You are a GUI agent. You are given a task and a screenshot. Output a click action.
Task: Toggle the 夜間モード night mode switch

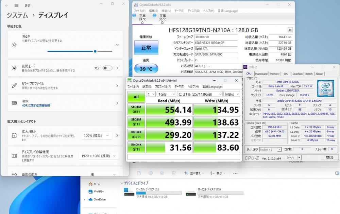click(107, 68)
